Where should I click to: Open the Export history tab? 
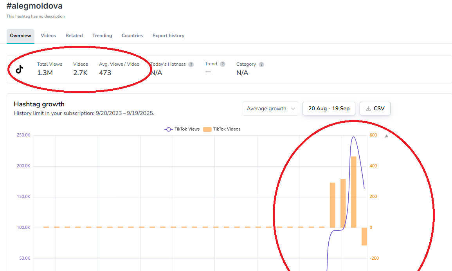(x=168, y=36)
